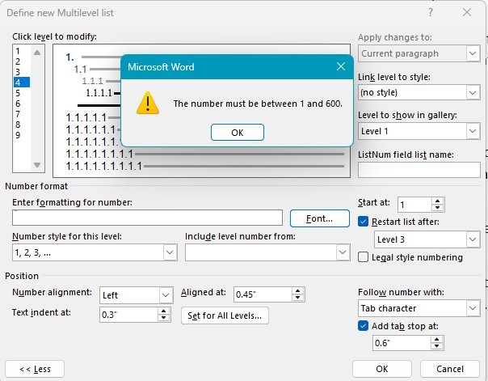Click Set for All Levels... button

click(x=225, y=315)
